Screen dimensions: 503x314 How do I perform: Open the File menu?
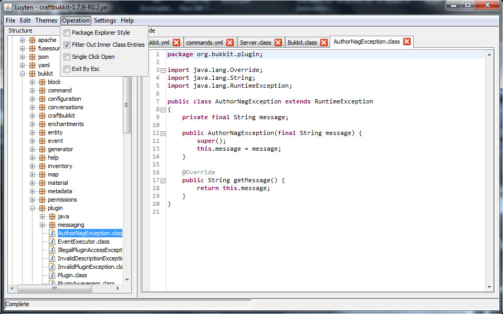click(x=11, y=20)
